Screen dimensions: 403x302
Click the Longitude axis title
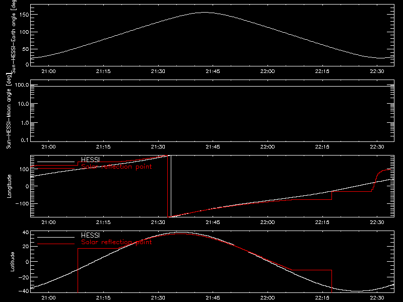click(x=9, y=186)
